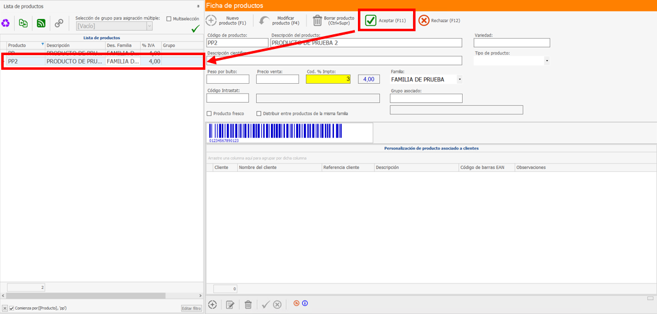
Task: Click the Editar filtro button
Action: point(191,308)
